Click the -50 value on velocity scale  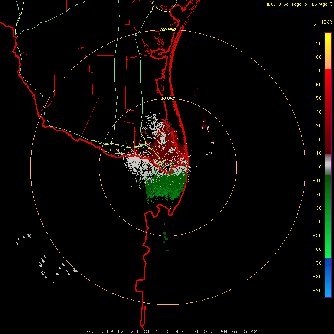(x=317, y=236)
